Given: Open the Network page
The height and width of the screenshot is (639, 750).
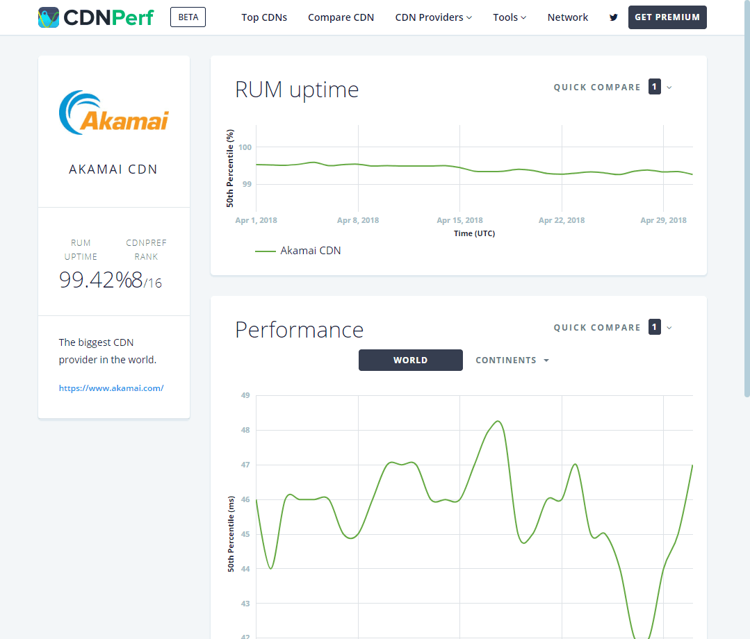Looking at the screenshot, I should [568, 17].
